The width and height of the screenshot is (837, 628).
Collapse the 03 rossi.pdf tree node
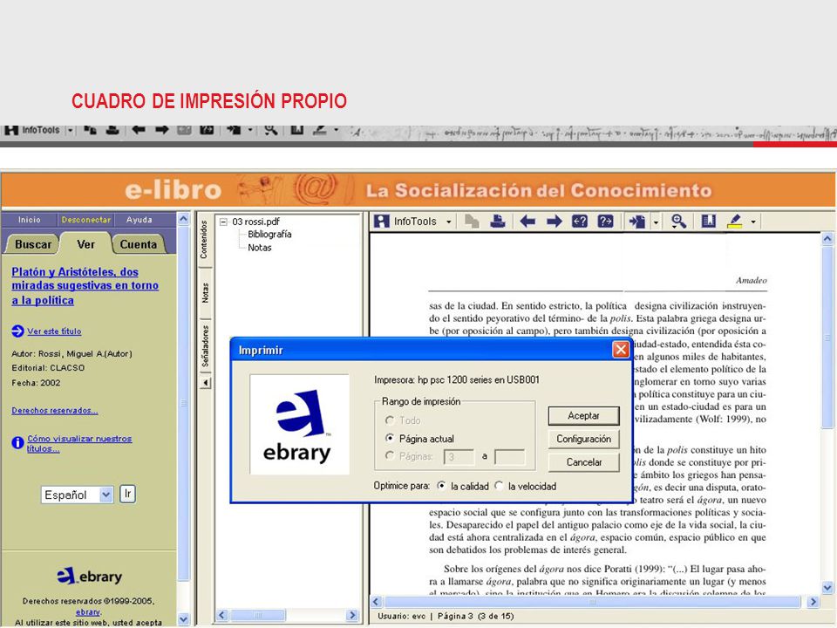(224, 222)
